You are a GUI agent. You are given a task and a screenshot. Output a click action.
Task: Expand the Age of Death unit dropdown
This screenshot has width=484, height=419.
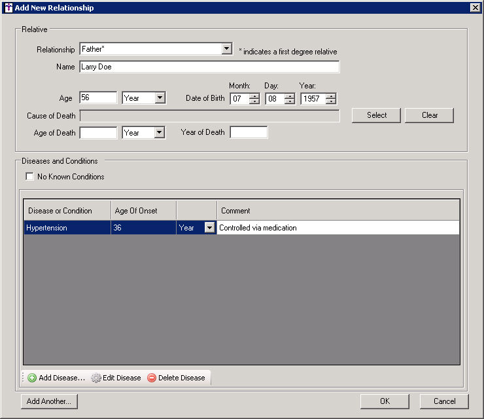160,132
